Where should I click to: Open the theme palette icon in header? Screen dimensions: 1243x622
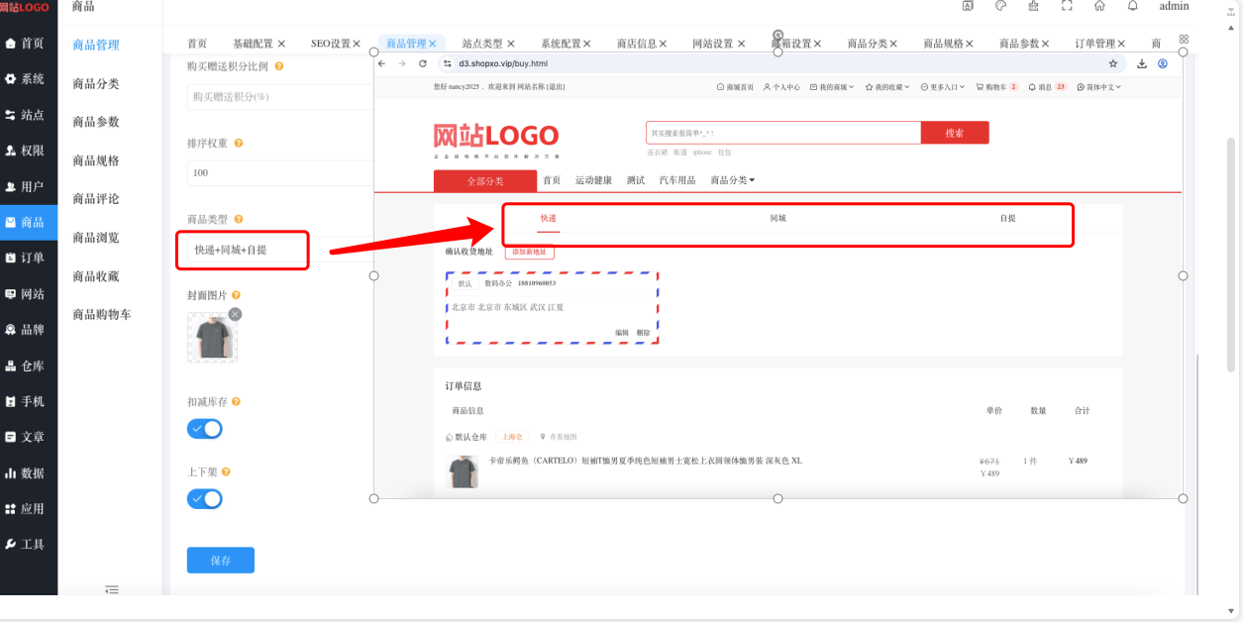pyautogui.click(x=1000, y=6)
